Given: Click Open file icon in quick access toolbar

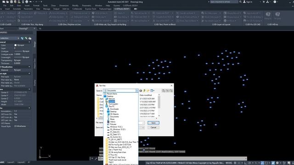Looking at the screenshot, I should click(x=7, y=2).
